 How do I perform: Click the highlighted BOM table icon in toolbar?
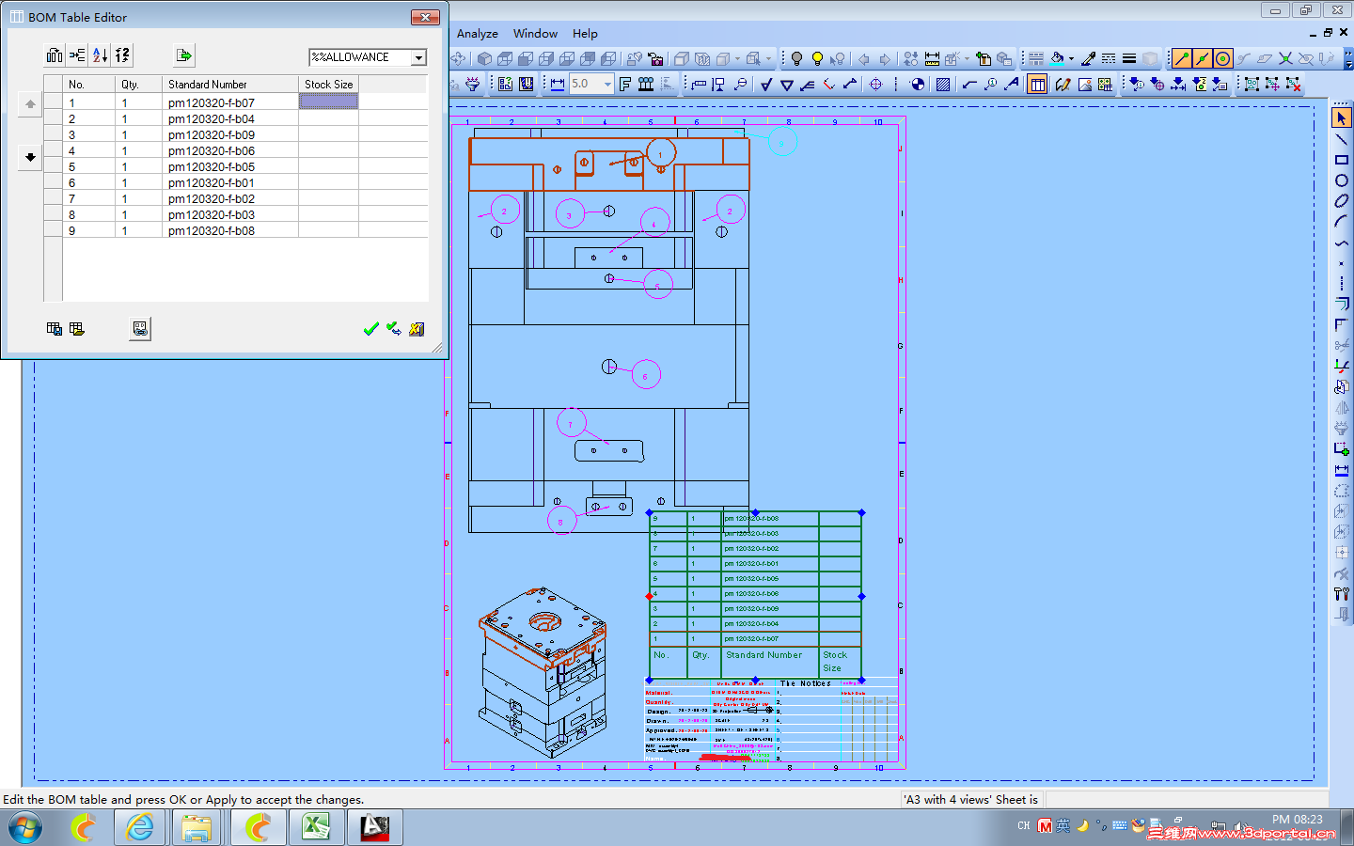[x=1037, y=84]
